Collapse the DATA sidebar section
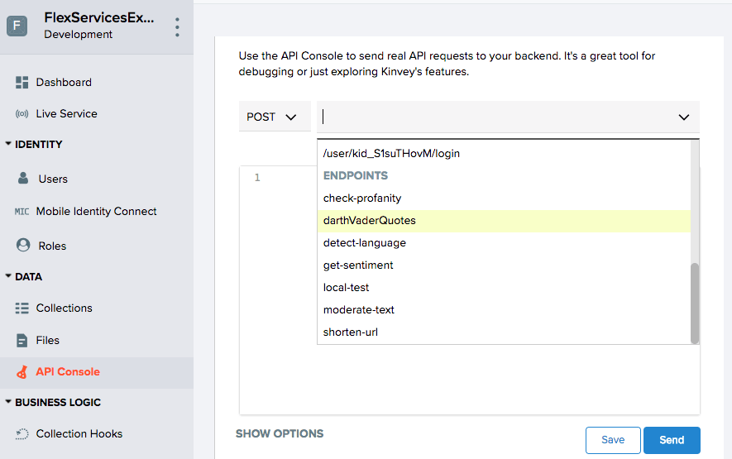 (8, 277)
